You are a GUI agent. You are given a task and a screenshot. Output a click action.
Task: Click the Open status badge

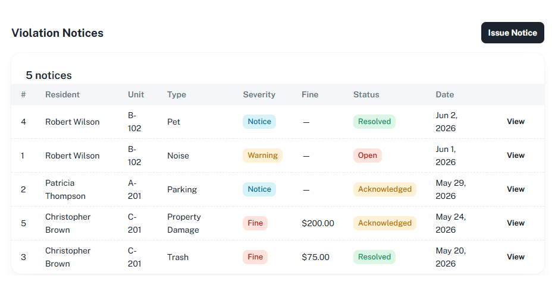368,156
